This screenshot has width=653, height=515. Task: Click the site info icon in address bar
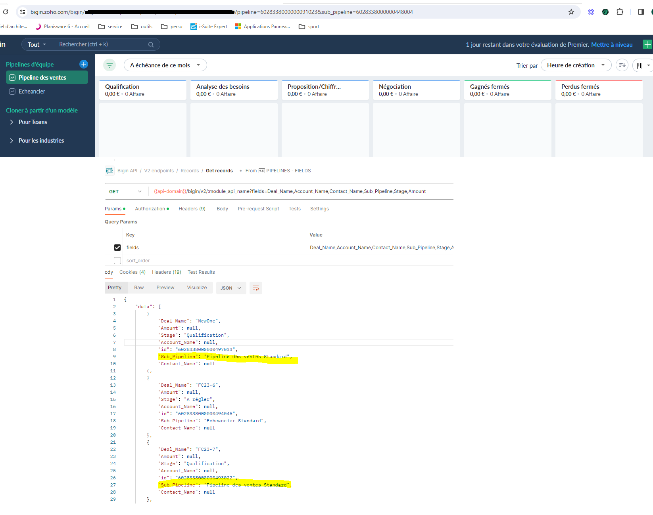23,12
